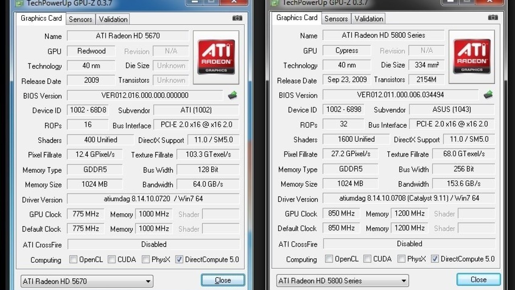Click Die Size value 334 mm²
515x290 pixels.
pyautogui.click(x=426, y=65)
